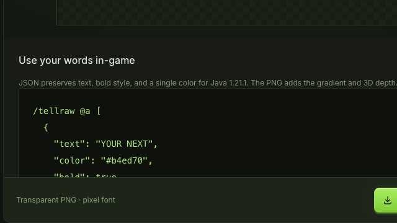Viewport: 397px width, 223px height.
Task: Click the "JSON preserves text" description line
Action: tap(208, 83)
